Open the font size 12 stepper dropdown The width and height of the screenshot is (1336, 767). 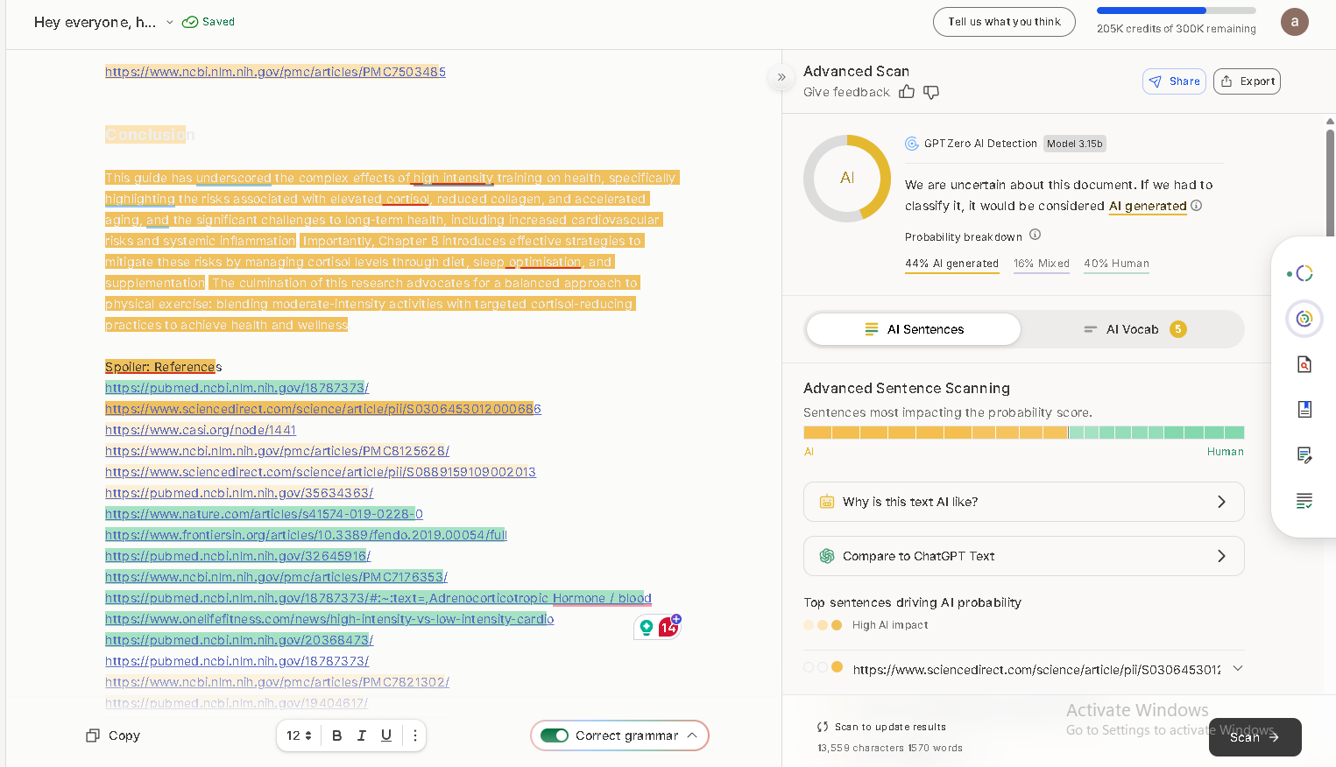300,735
